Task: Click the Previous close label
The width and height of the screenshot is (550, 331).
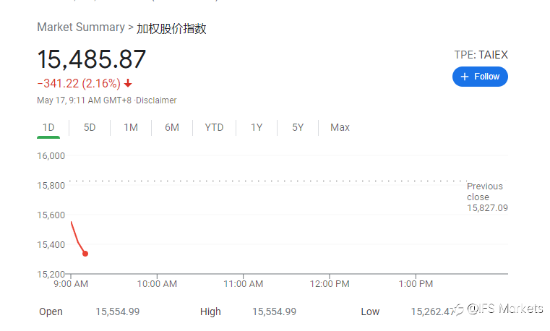Action: click(485, 192)
